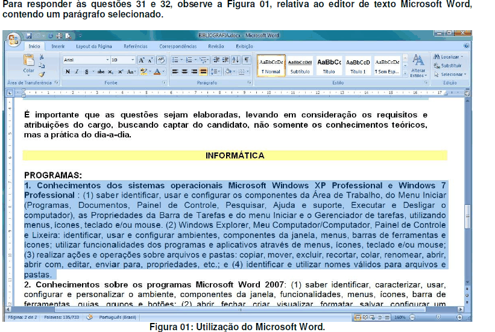Screen dimensions: 495x332
Task: Click the Colar paste icon
Action: pyautogui.click(x=29, y=64)
